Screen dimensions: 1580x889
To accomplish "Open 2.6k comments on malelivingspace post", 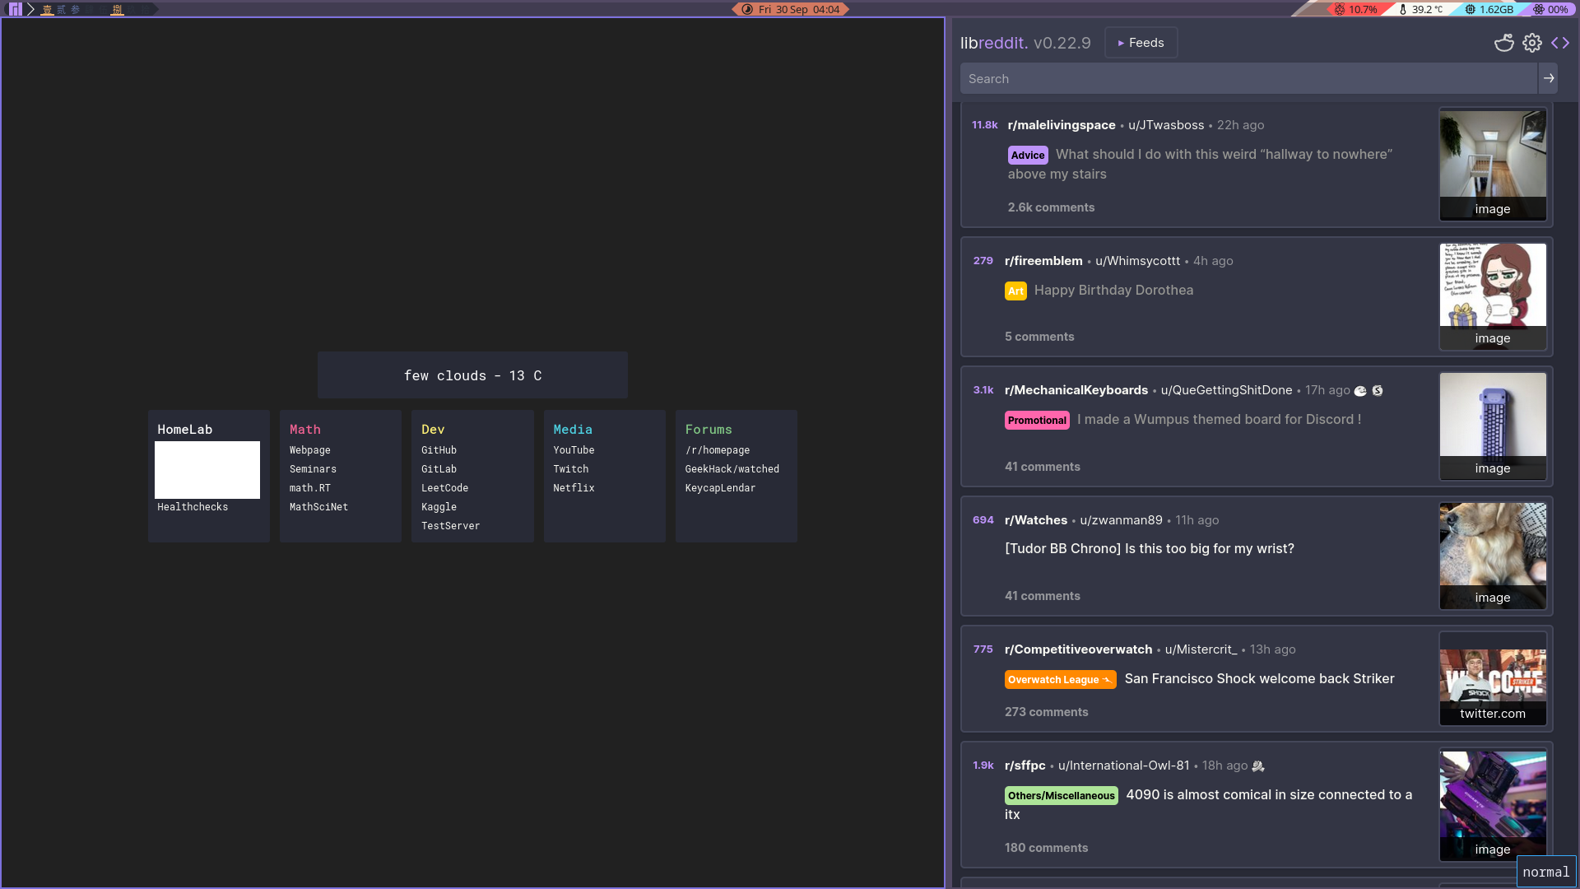I will tap(1051, 207).
